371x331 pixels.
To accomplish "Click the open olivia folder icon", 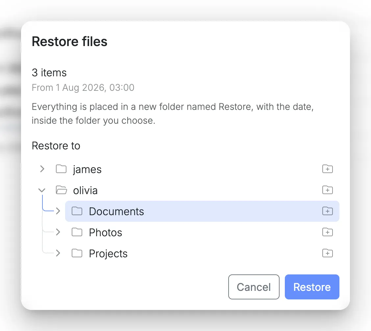I will point(61,190).
